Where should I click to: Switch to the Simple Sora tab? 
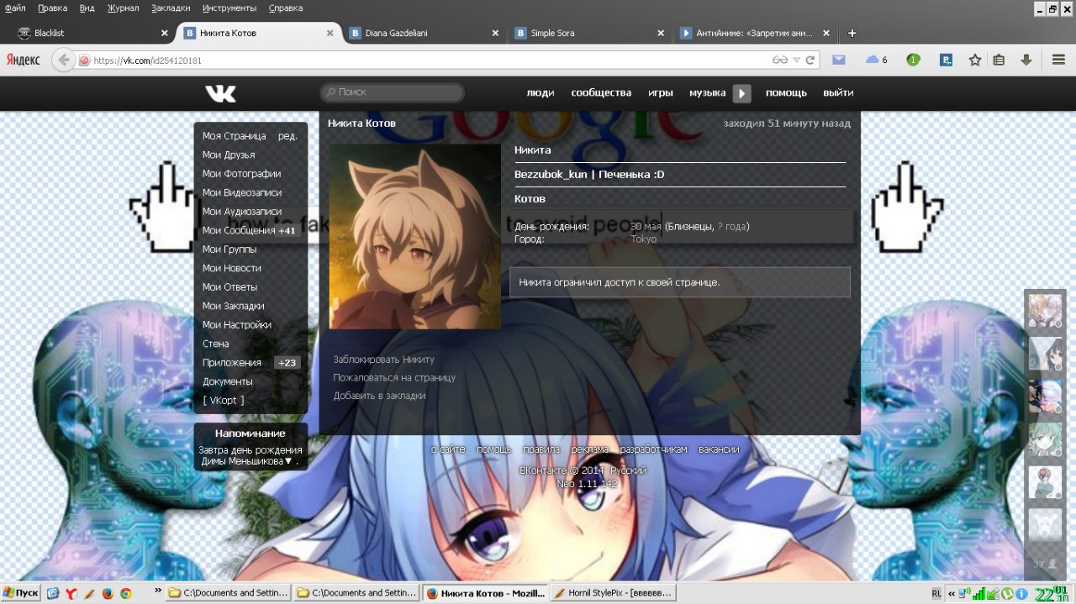[590, 34]
